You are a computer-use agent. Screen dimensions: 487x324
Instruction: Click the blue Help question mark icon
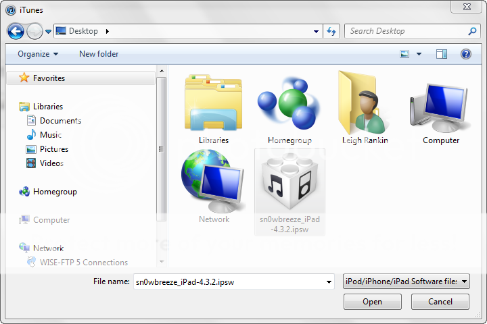(465, 54)
